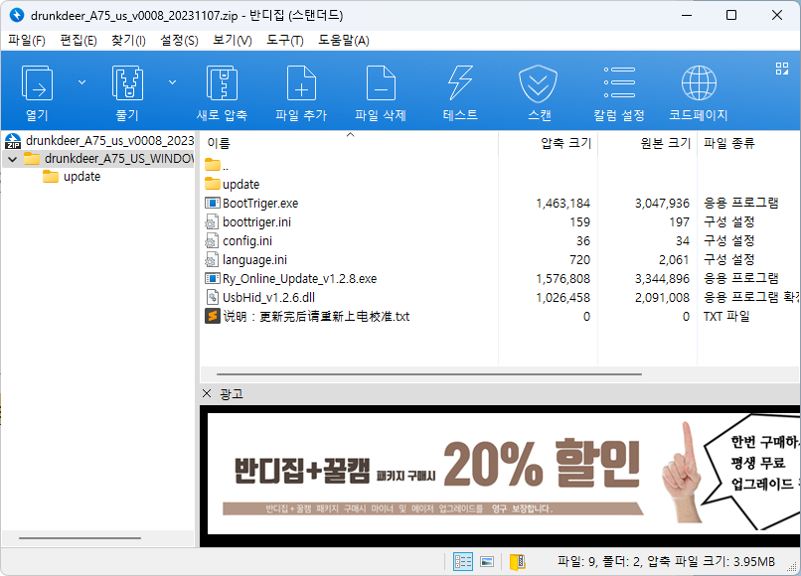Open the 도움말(A) menu
This screenshot has height=576, width=801.
pyautogui.click(x=343, y=41)
